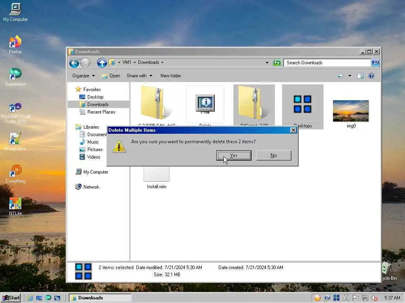Image resolution: width=405 pixels, height=303 pixels.
Task: Click the VM1 breadcrumb segment
Action: (x=127, y=62)
